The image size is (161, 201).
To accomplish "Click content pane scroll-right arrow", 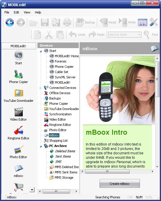I will 153,171.
